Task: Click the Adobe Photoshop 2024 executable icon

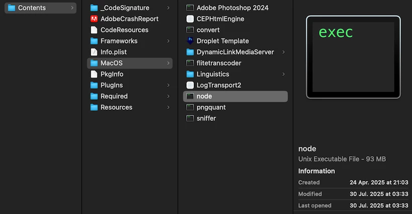Action: point(190,8)
